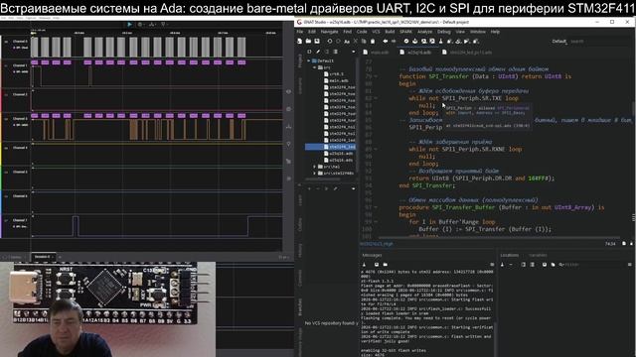The width and height of the screenshot is (636, 357).
Task: Click the paste clipboard toolbar icon
Action: click(x=373, y=41)
